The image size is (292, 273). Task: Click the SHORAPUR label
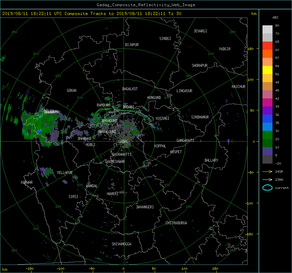tap(200, 66)
